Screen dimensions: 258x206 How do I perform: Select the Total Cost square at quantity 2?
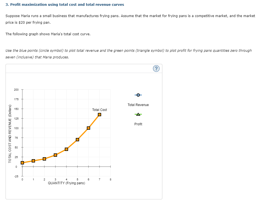44,159
